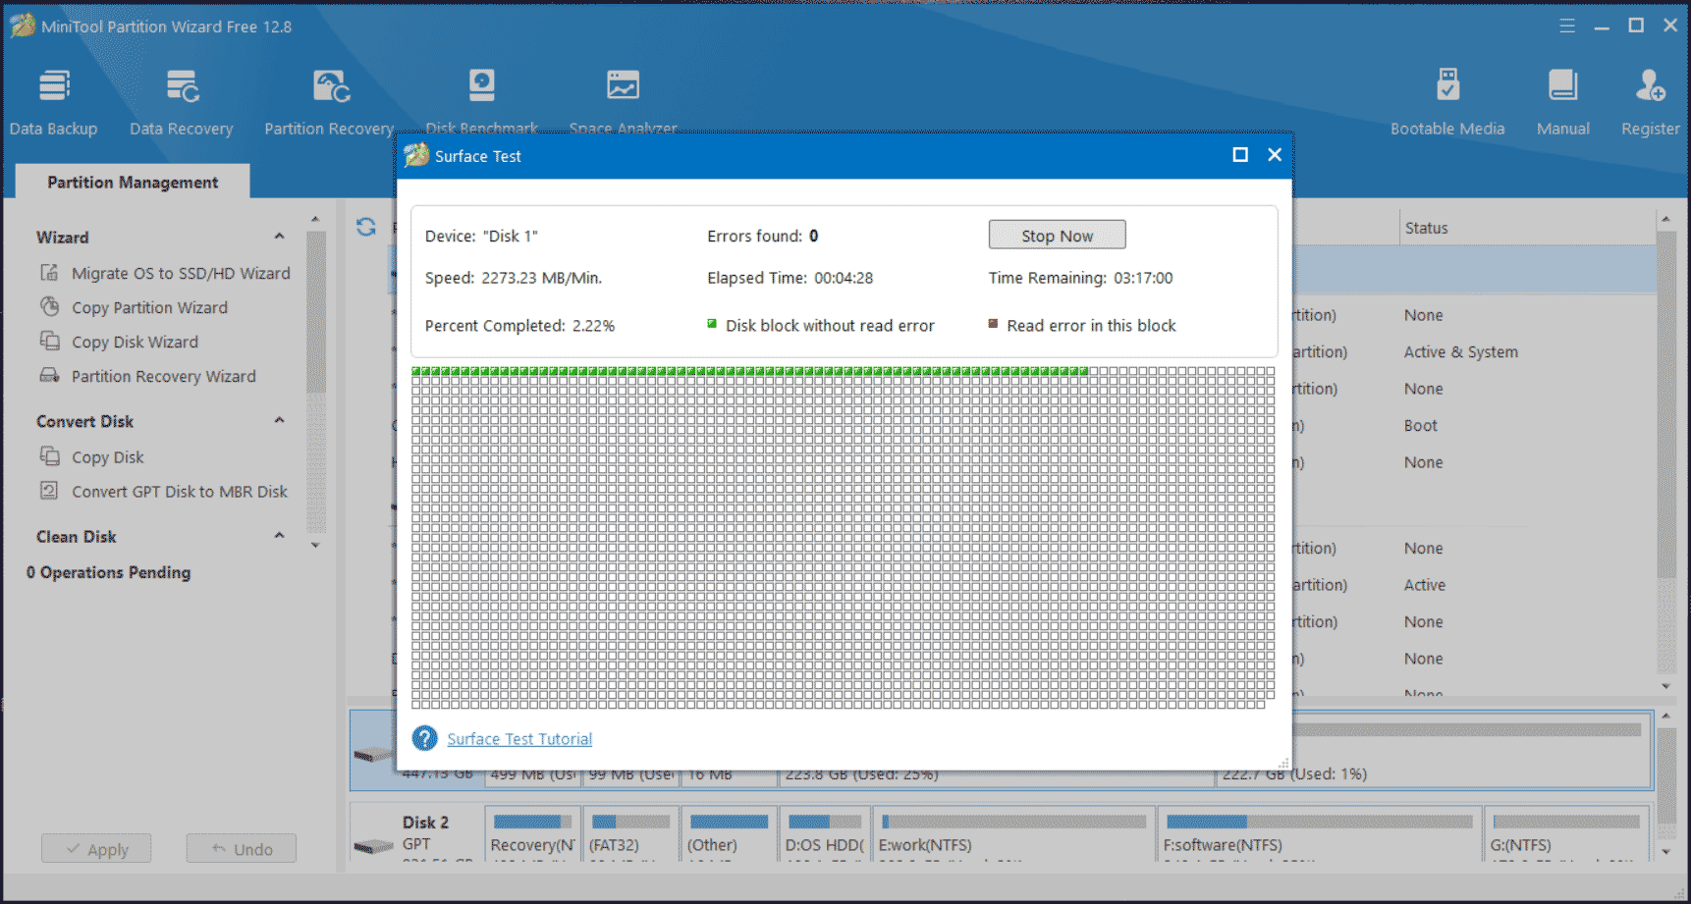Select Migrate OS to SSD/HD Wizard
This screenshot has height=904, width=1691.
point(181,273)
